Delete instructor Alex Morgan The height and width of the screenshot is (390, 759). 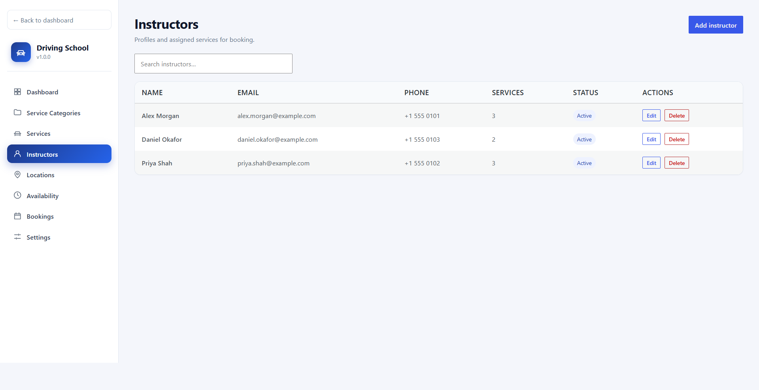tap(676, 116)
